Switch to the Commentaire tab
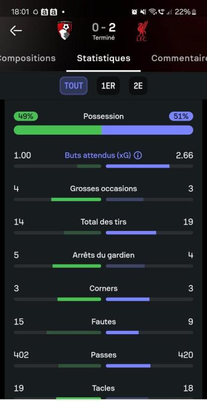207x401 pixels. click(x=179, y=58)
